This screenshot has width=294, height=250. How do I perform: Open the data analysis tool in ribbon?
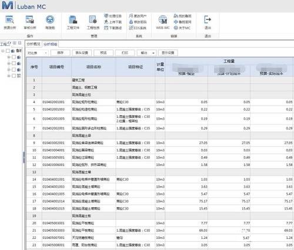9,22
